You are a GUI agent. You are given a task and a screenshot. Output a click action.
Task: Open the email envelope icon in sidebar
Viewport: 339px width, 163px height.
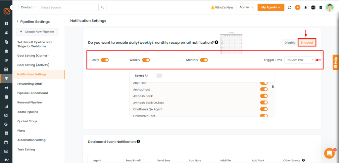(x=6, y=151)
